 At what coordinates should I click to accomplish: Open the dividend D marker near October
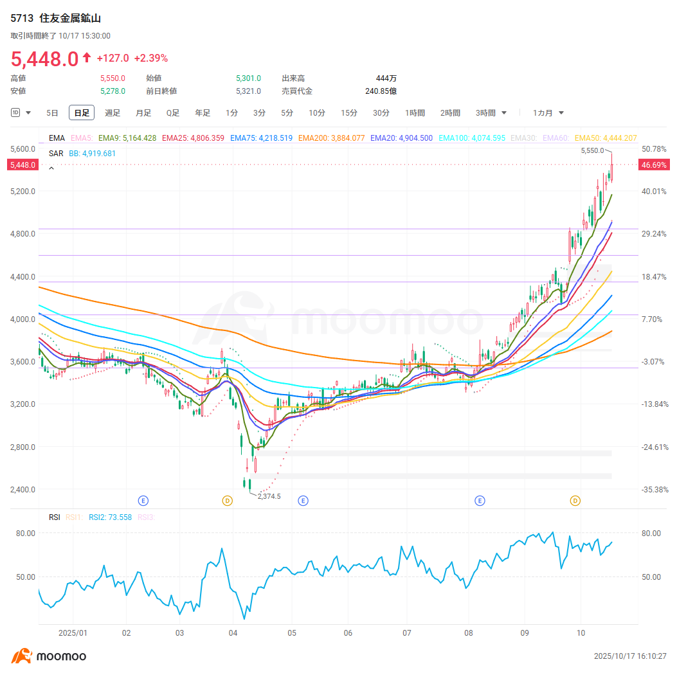[575, 501]
